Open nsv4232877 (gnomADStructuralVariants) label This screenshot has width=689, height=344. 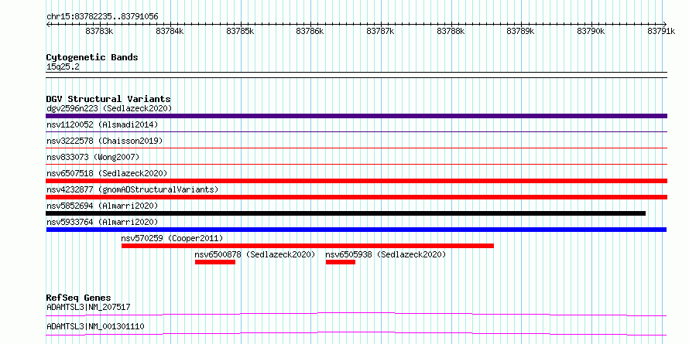coord(132,189)
